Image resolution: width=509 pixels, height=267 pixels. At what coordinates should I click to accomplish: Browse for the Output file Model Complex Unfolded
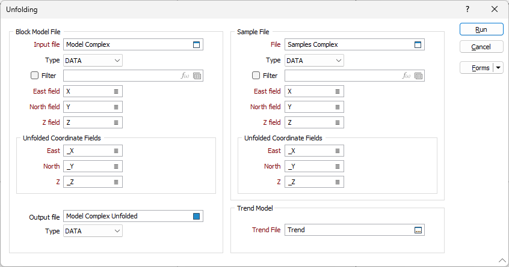[196, 216]
